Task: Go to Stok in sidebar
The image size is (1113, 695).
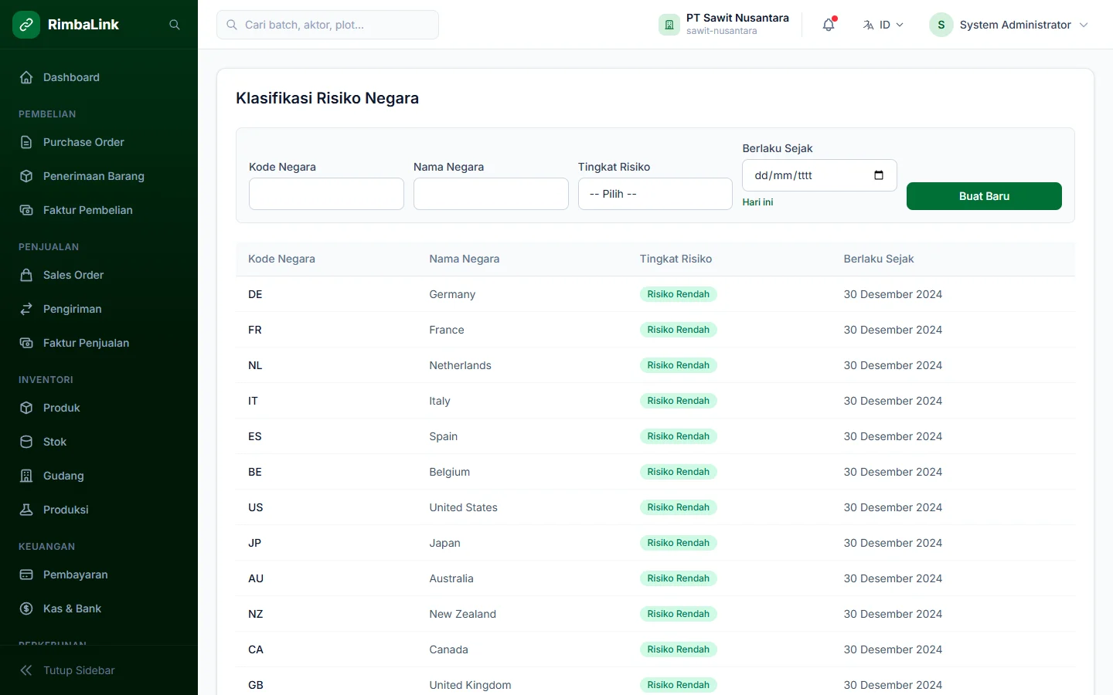Action: (x=99, y=442)
